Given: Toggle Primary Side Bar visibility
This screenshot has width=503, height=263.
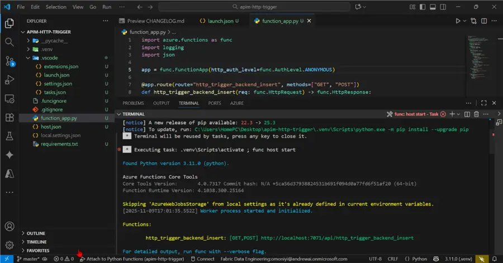Looking at the screenshot, I should coord(423,7).
